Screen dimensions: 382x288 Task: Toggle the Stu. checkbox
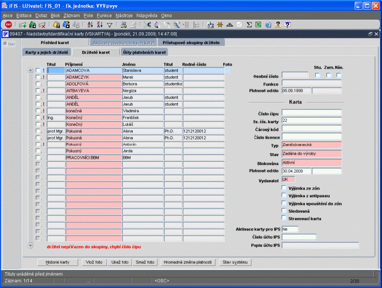[x=317, y=75]
